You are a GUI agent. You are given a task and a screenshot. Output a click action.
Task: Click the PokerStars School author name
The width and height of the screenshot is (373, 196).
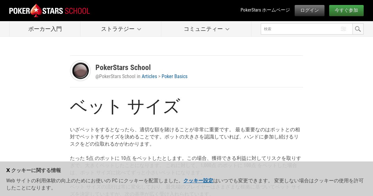click(123, 68)
